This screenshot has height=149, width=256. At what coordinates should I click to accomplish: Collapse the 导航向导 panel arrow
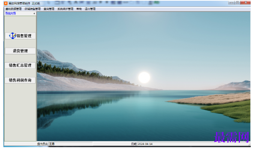click(34, 13)
